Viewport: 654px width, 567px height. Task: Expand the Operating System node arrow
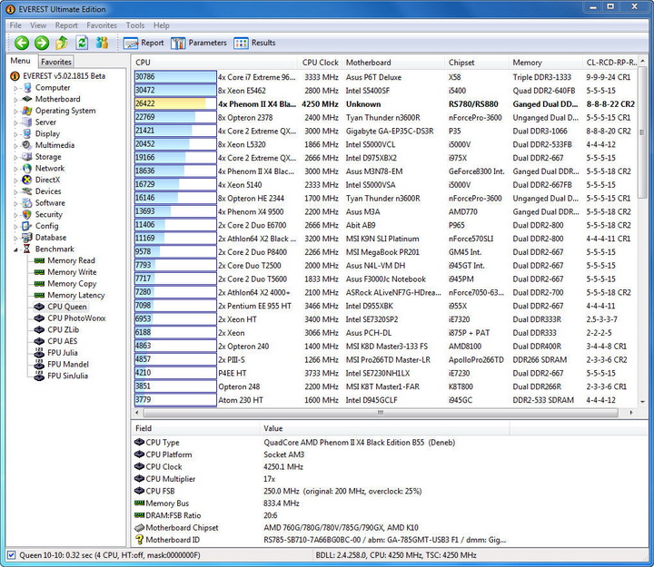coord(15,112)
